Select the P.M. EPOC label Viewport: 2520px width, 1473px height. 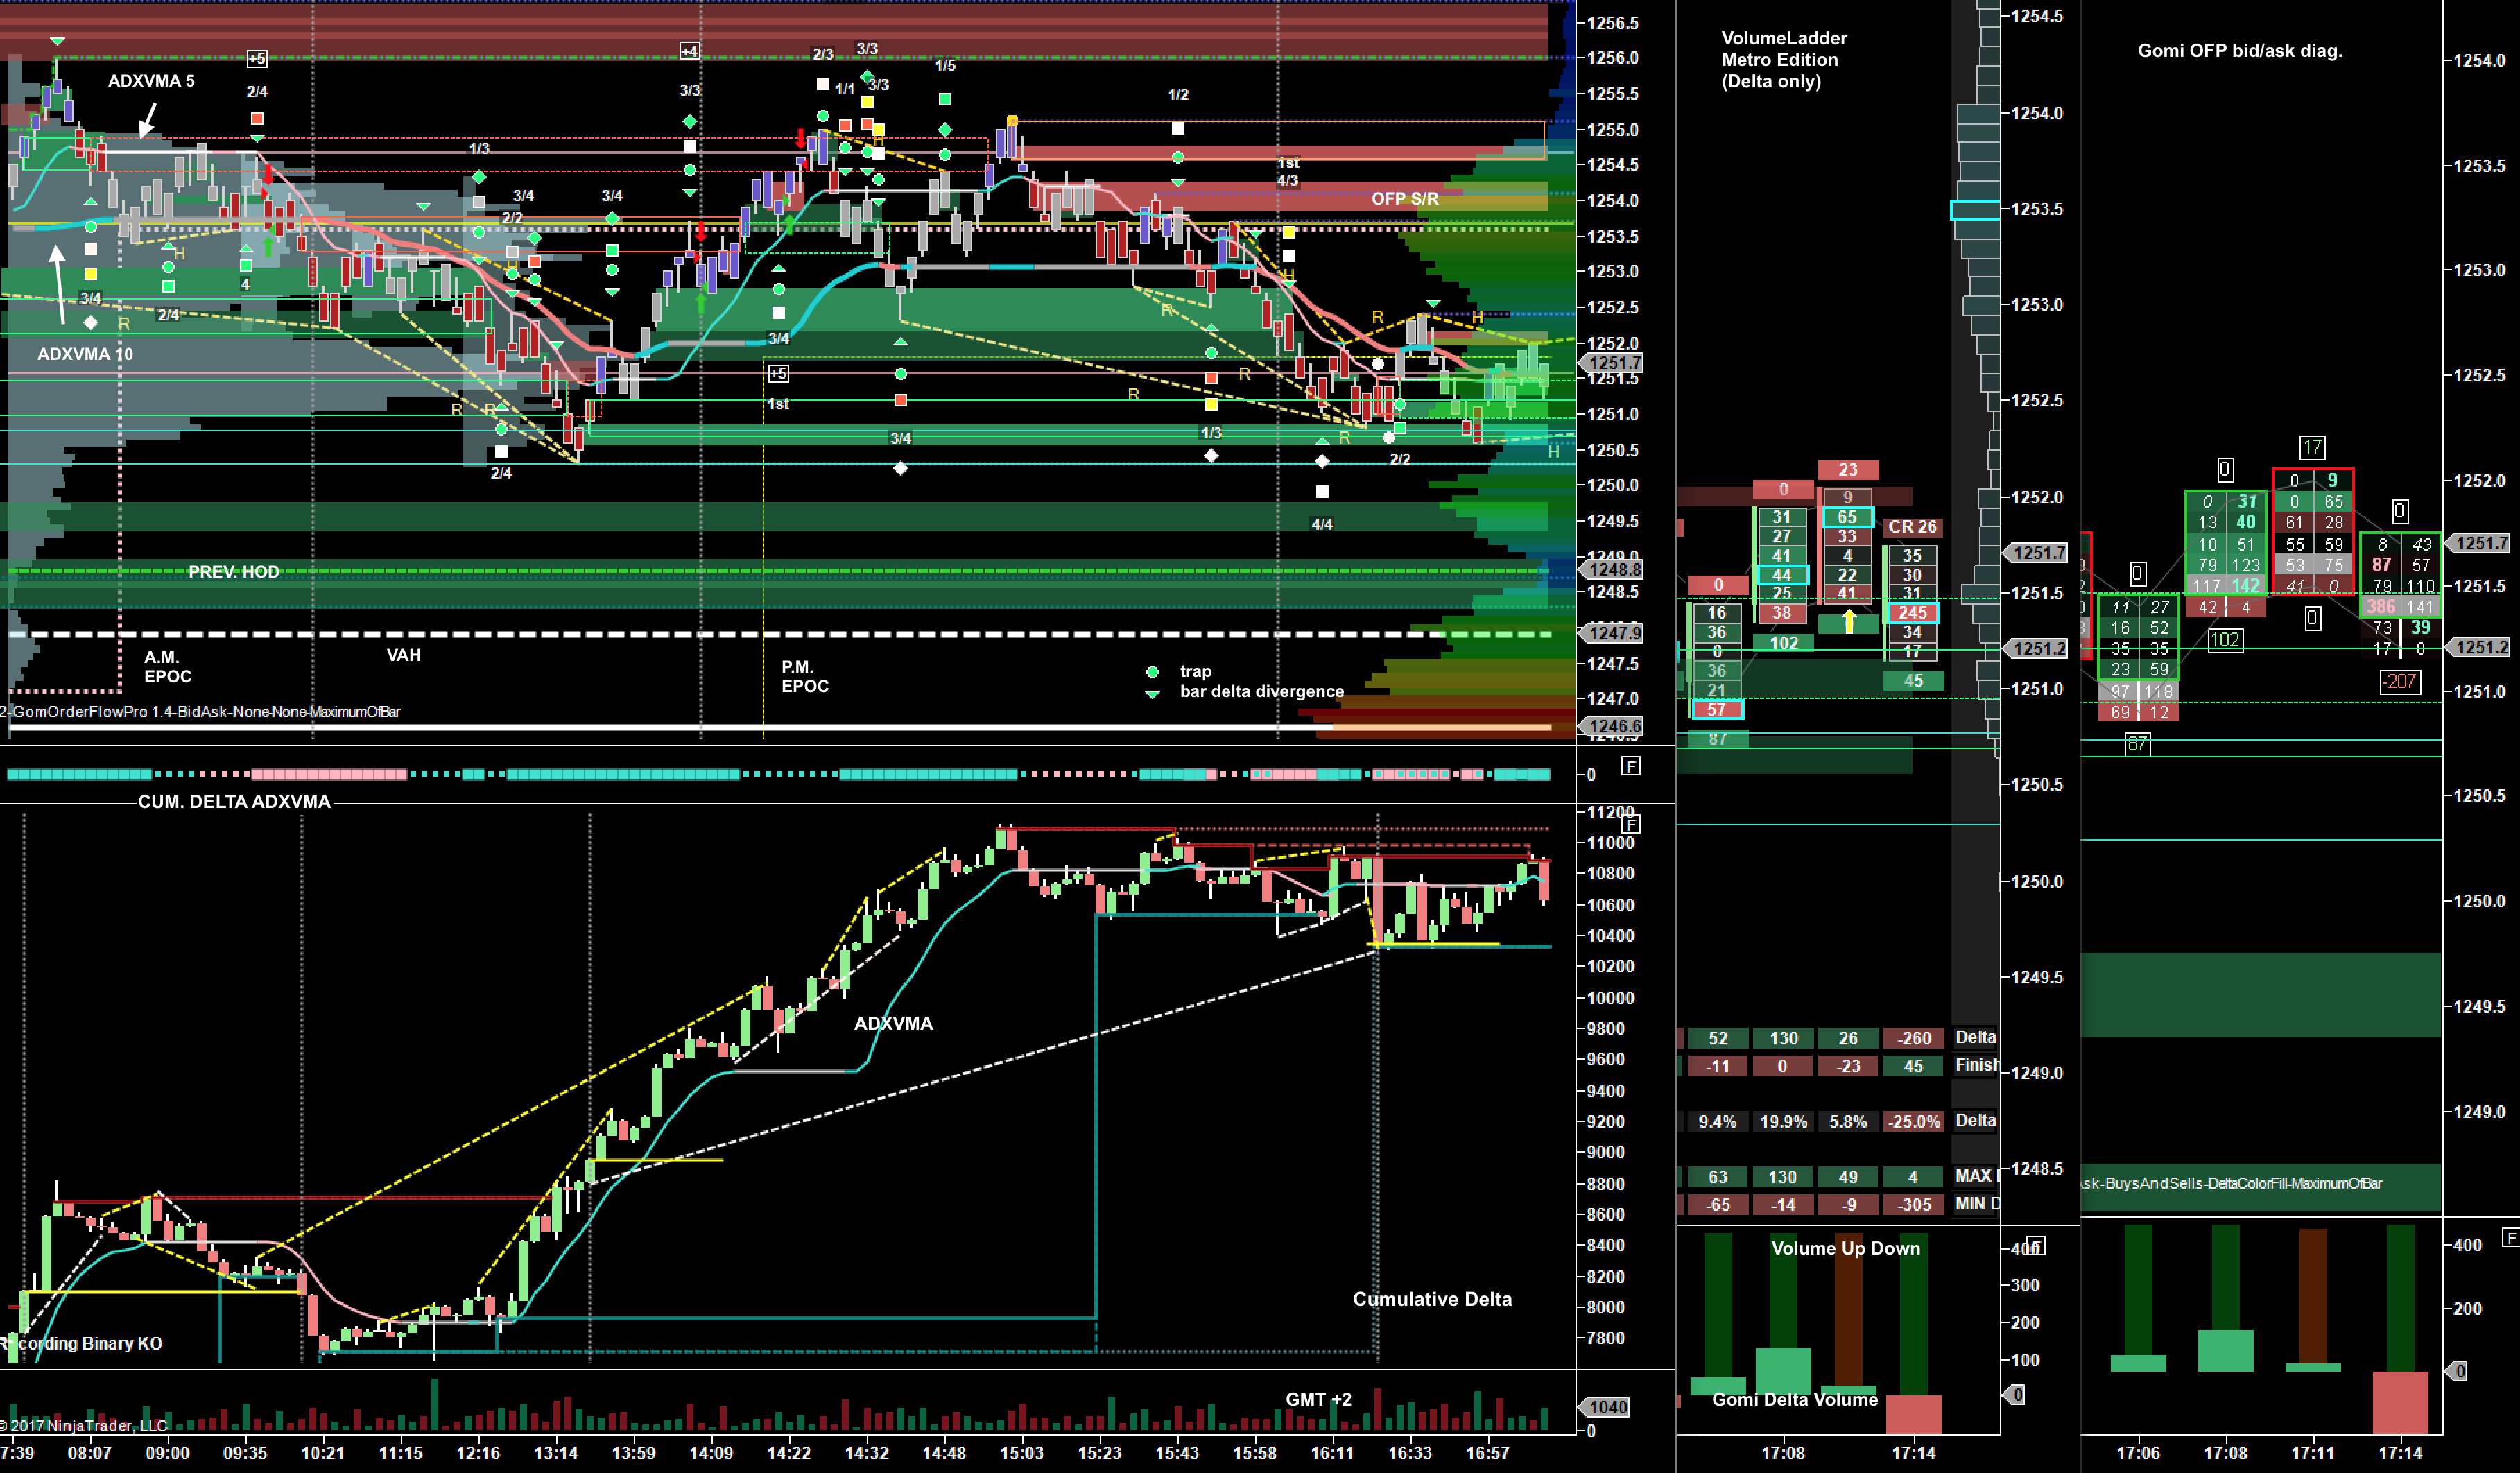click(805, 677)
